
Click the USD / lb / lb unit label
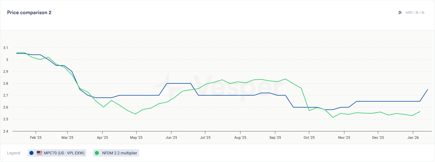[x=415, y=12]
